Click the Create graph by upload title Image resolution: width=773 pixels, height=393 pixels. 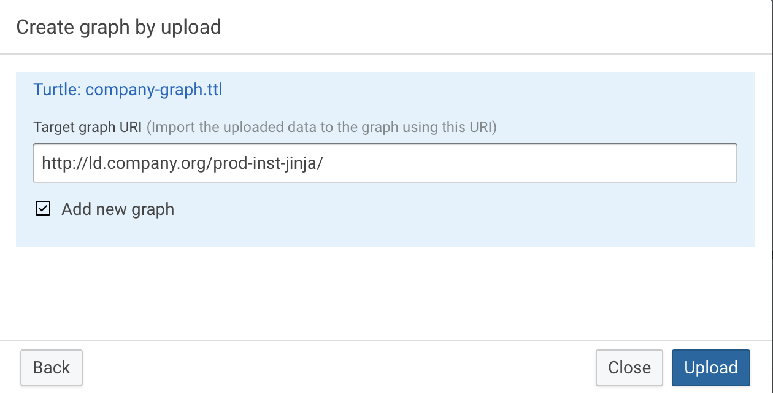pos(120,27)
